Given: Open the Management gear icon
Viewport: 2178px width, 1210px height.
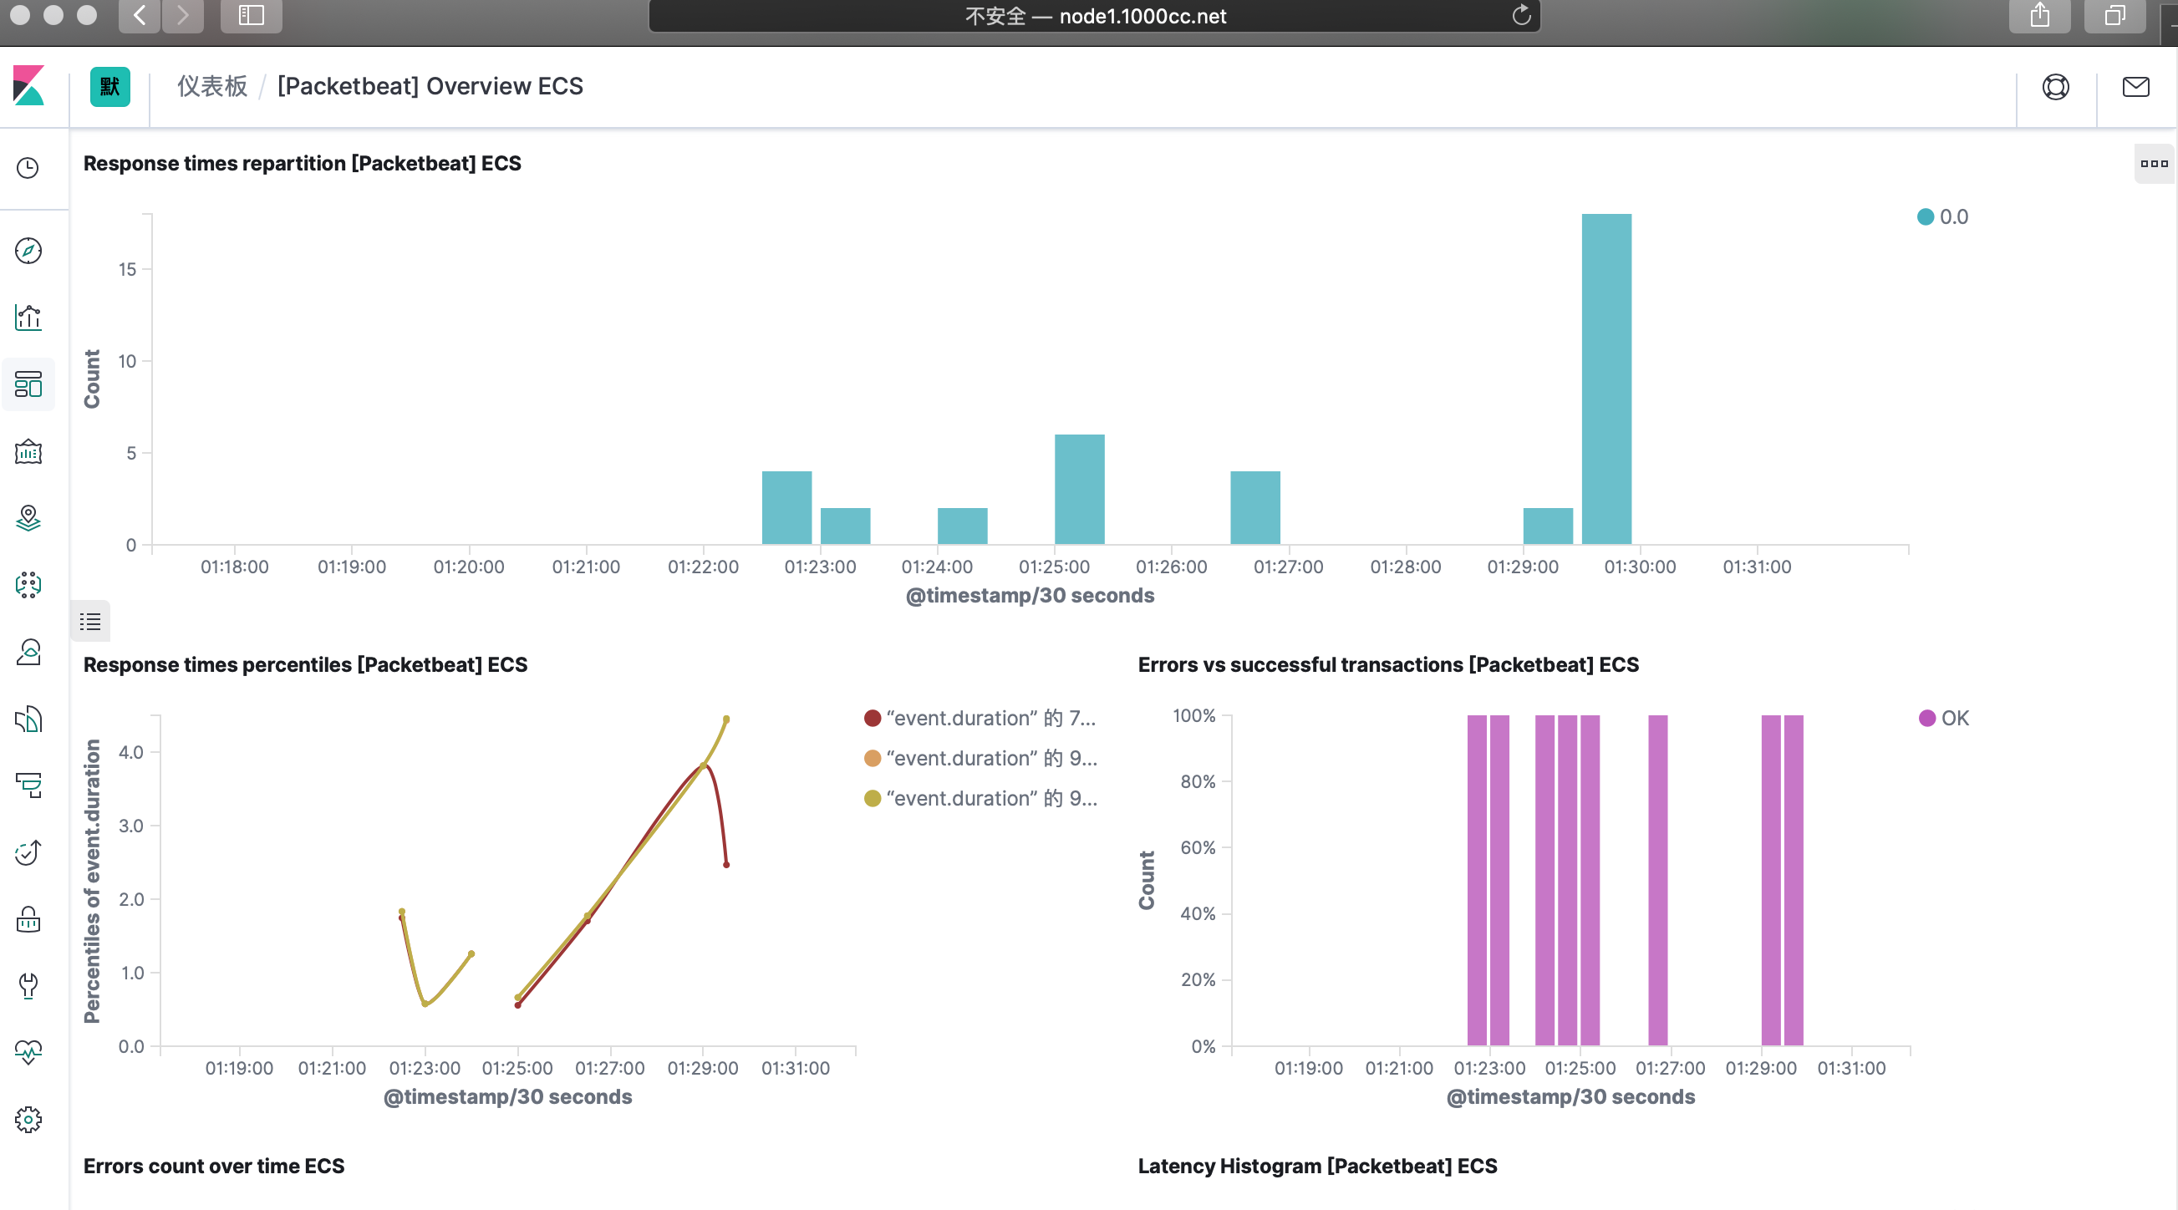Looking at the screenshot, I should pyautogui.click(x=28, y=1120).
